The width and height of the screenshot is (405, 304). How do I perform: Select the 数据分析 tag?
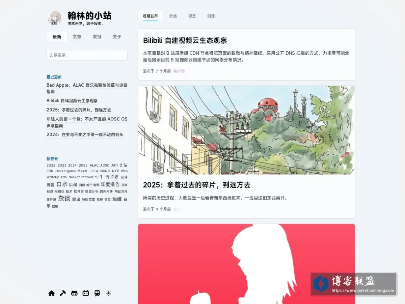click(92, 191)
